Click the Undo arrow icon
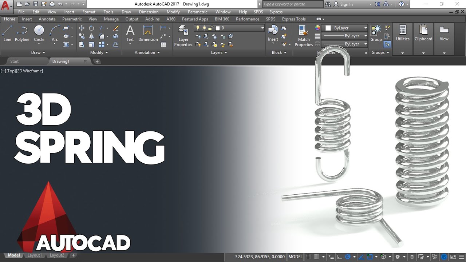This screenshot has height=262, width=466. tap(60, 4)
